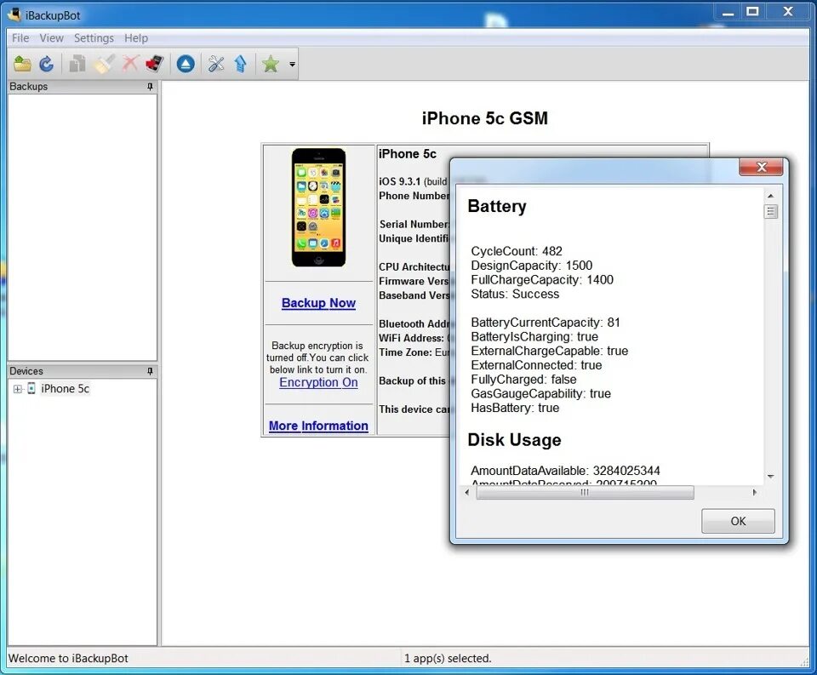The image size is (817, 675).
Task: Open the wrench and screwdriver tools icon
Action: 215,64
